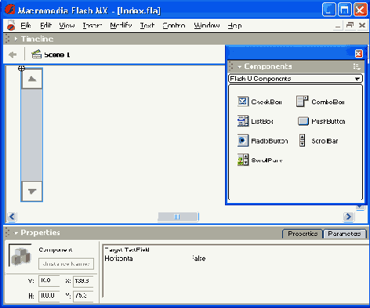Select the Target TextField parameter row

pyautogui.click(x=235, y=249)
